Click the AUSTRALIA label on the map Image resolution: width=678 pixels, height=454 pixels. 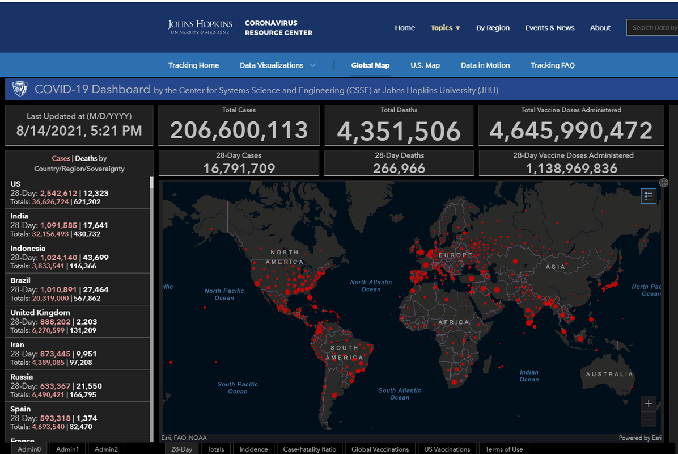pos(609,375)
